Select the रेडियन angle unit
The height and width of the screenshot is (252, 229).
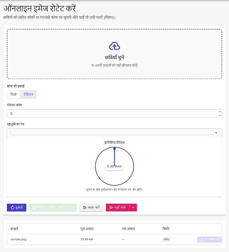28,94
